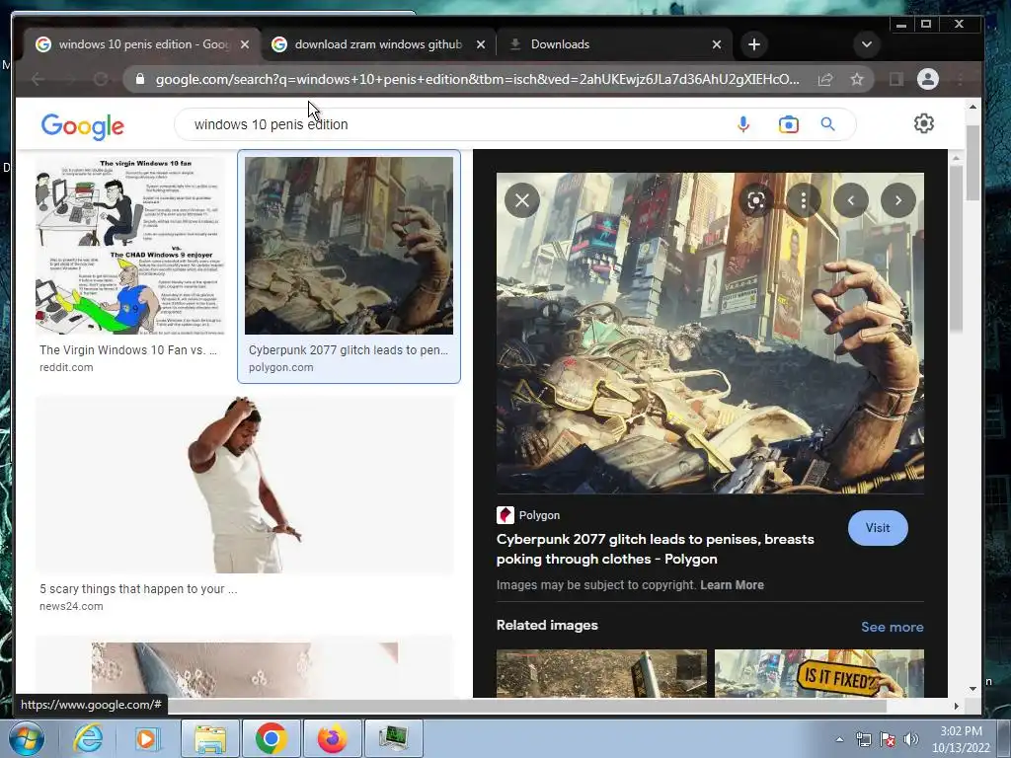Viewport: 1011px width, 758px height.
Task: Go to next image in preview
Action: coord(898,200)
